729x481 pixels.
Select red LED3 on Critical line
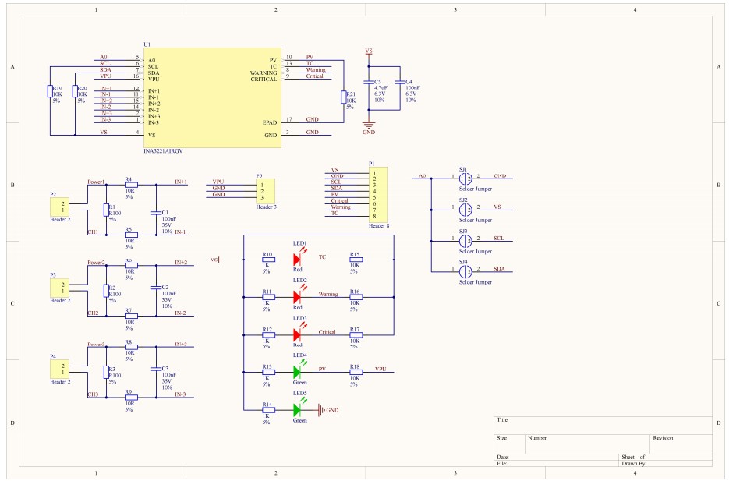click(x=297, y=334)
